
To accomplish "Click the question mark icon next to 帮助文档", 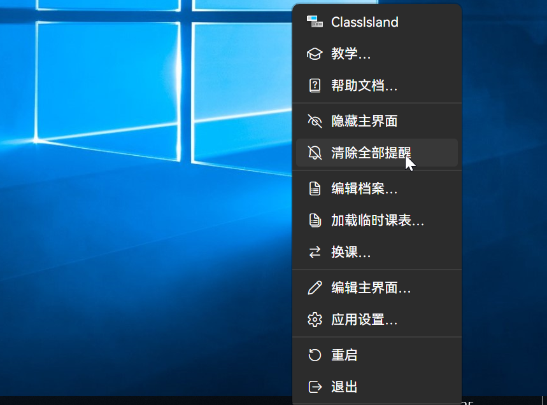I will tap(315, 85).
